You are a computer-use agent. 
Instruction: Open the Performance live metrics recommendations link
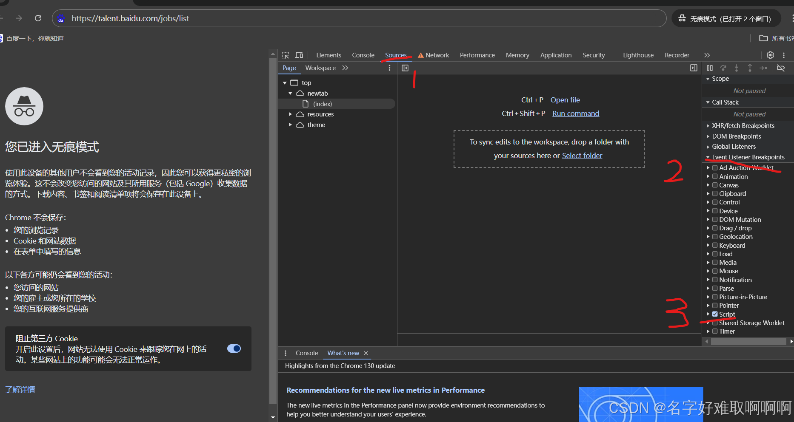386,390
